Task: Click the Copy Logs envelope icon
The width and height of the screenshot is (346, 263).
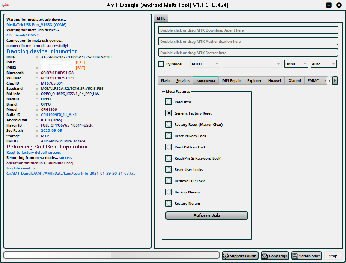Action: pyautogui.click(x=265, y=256)
